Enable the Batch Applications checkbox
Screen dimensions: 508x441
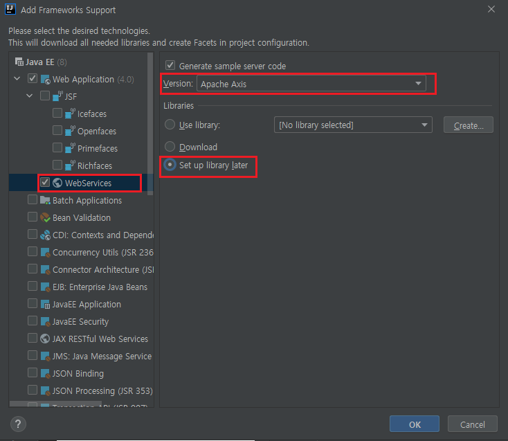tap(33, 199)
